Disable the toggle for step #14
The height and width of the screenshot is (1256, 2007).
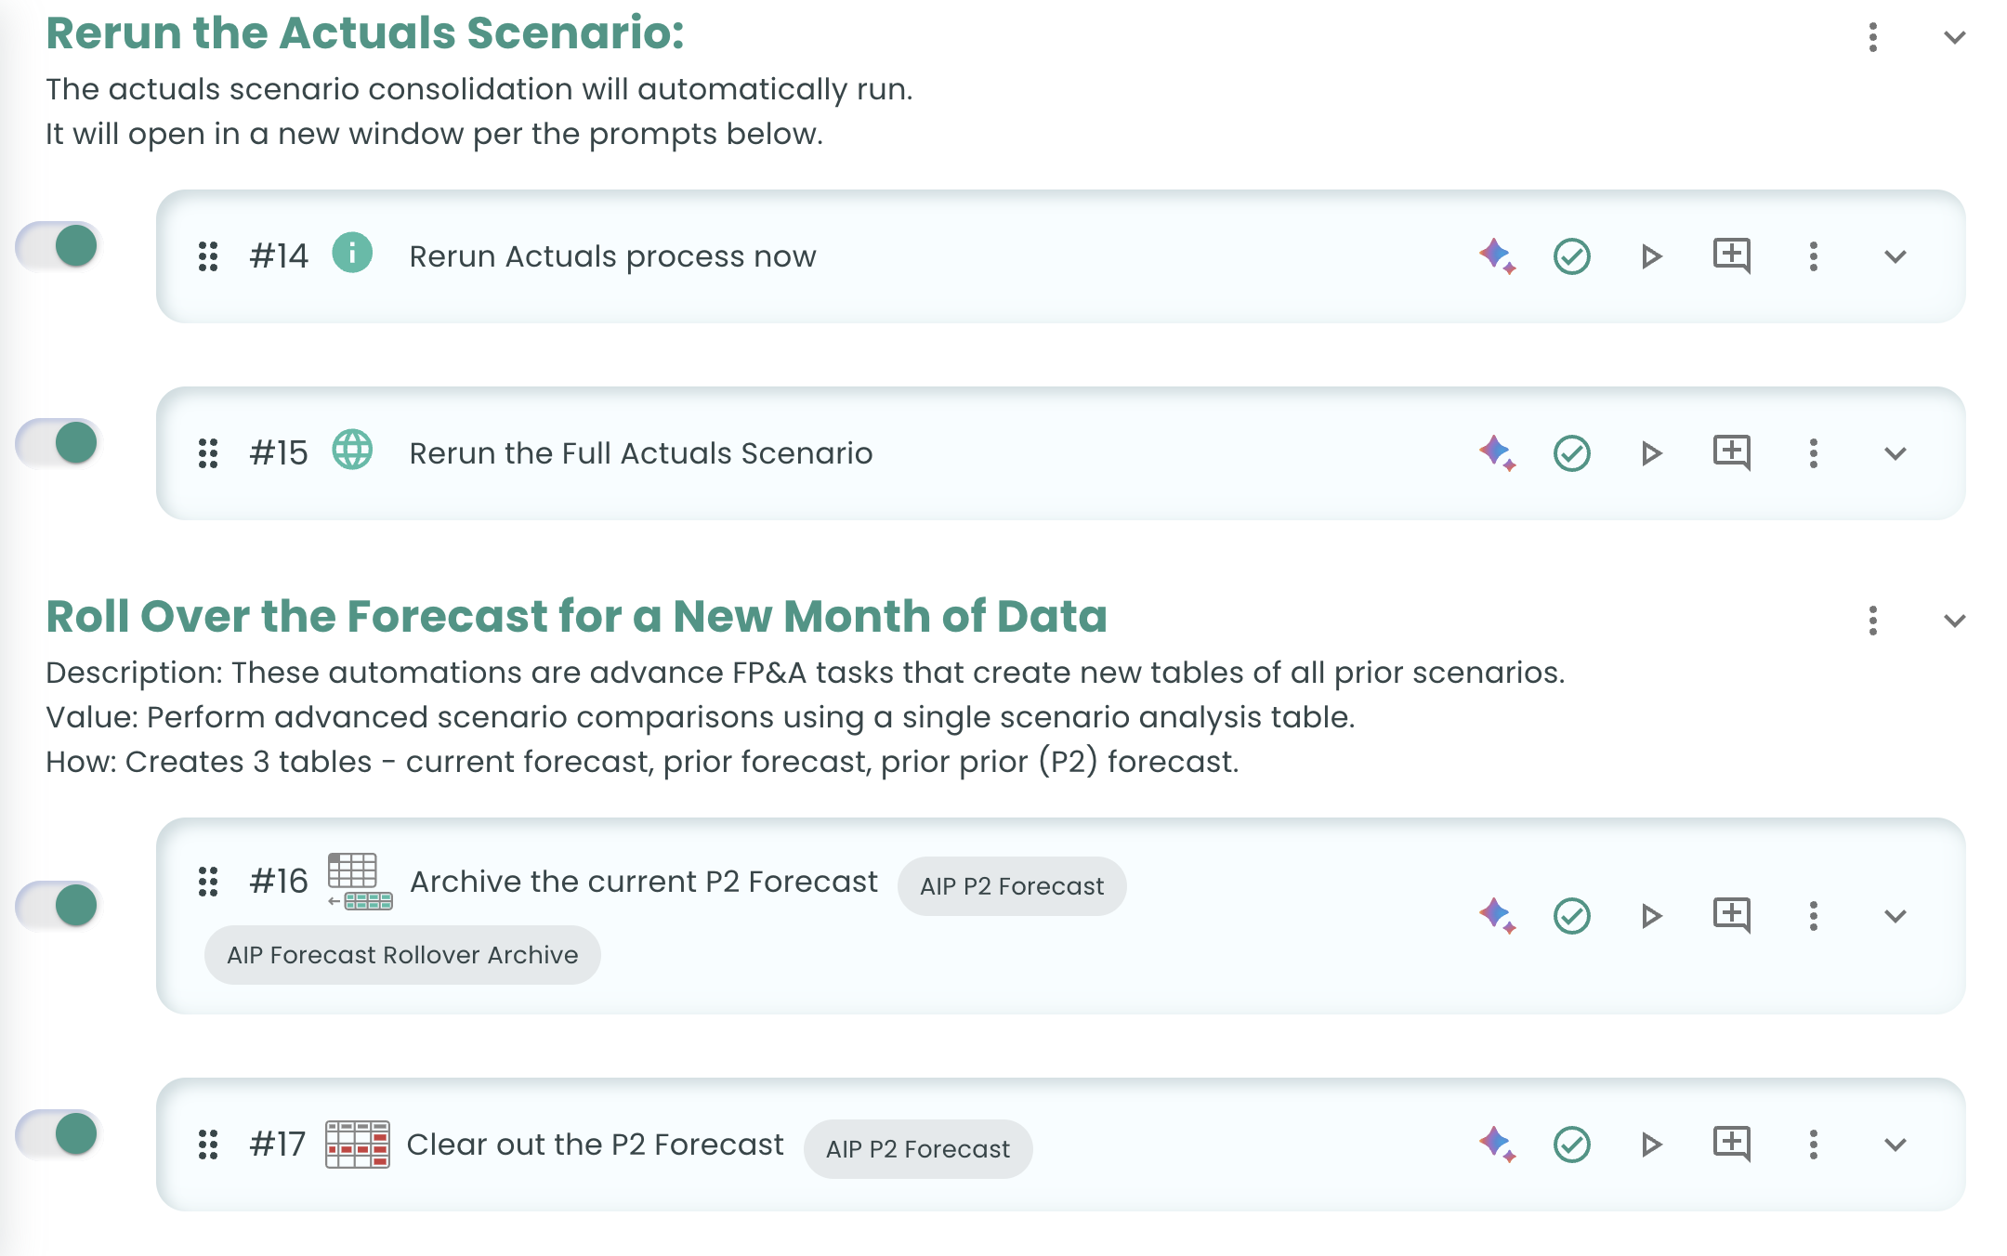point(58,246)
